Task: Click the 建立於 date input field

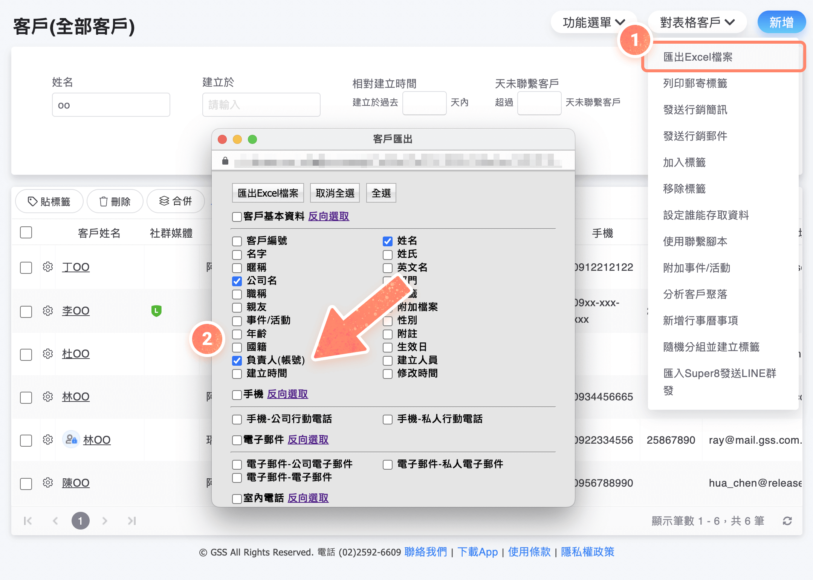Action: 261,105
